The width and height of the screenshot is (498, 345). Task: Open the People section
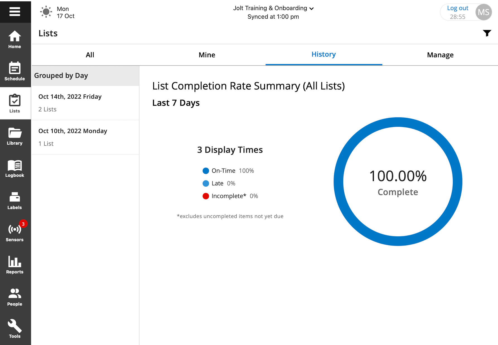point(15,297)
